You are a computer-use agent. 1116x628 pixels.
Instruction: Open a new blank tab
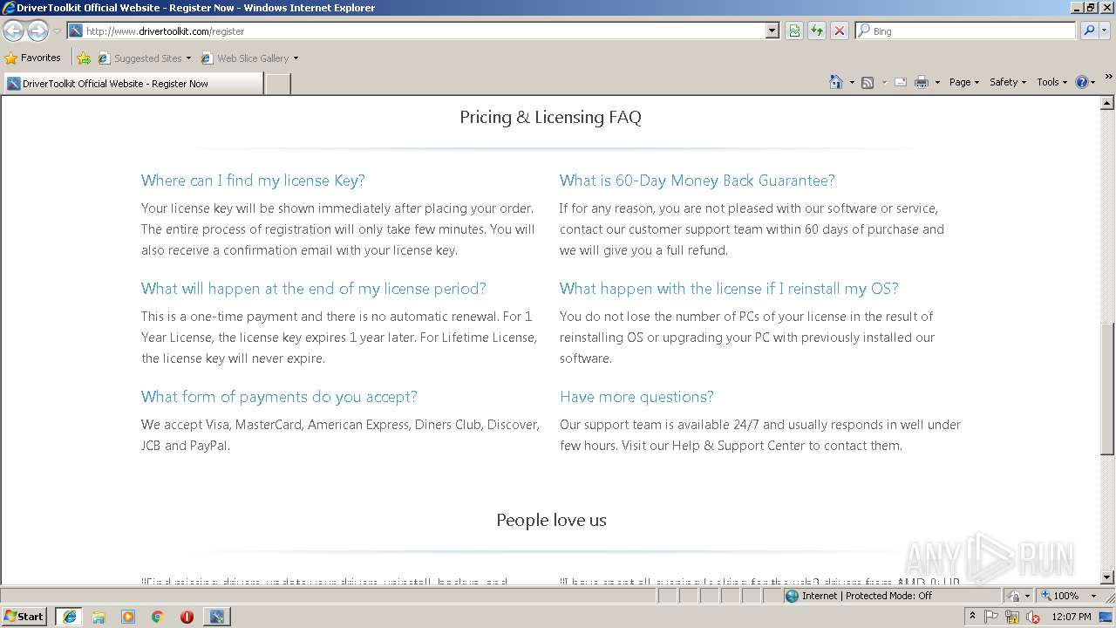pyautogui.click(x=277, y=84)
